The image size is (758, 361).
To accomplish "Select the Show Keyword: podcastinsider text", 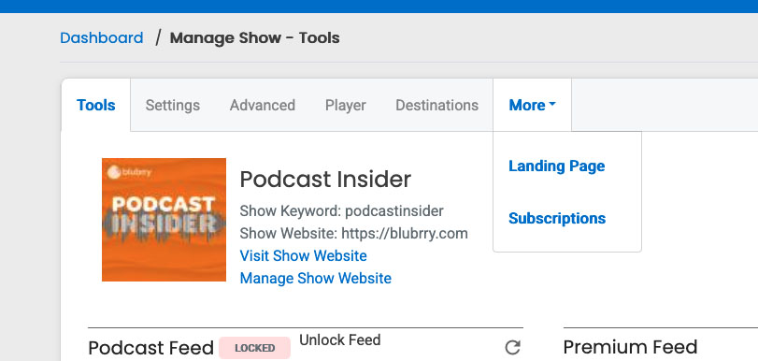I will coord(342,211).
